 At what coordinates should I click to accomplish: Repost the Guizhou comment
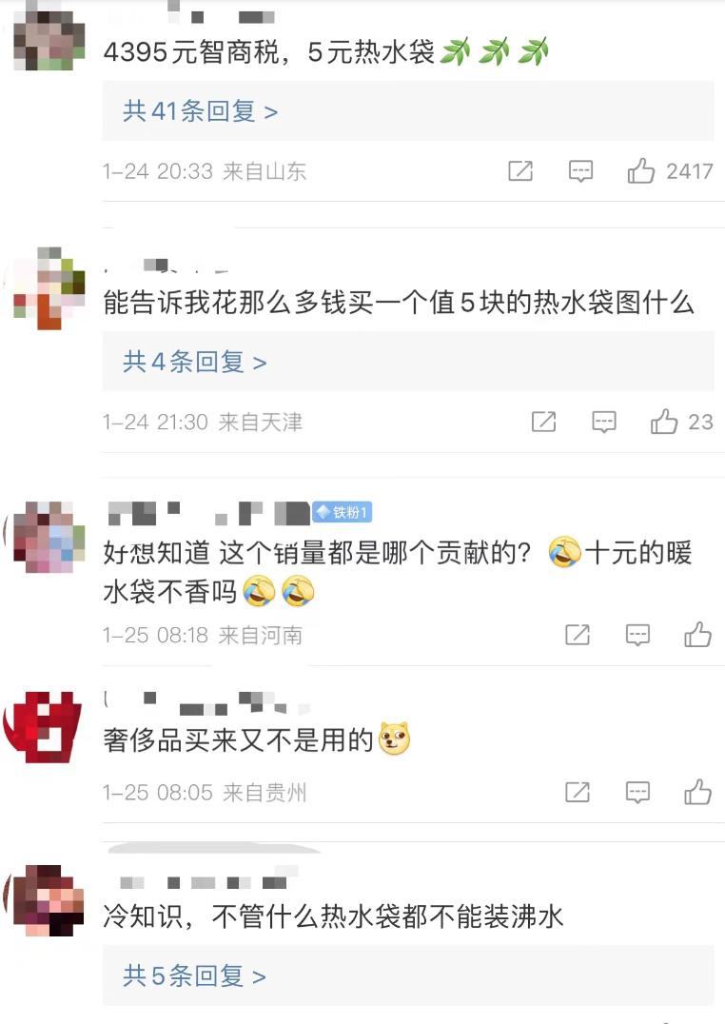point(578,792)
